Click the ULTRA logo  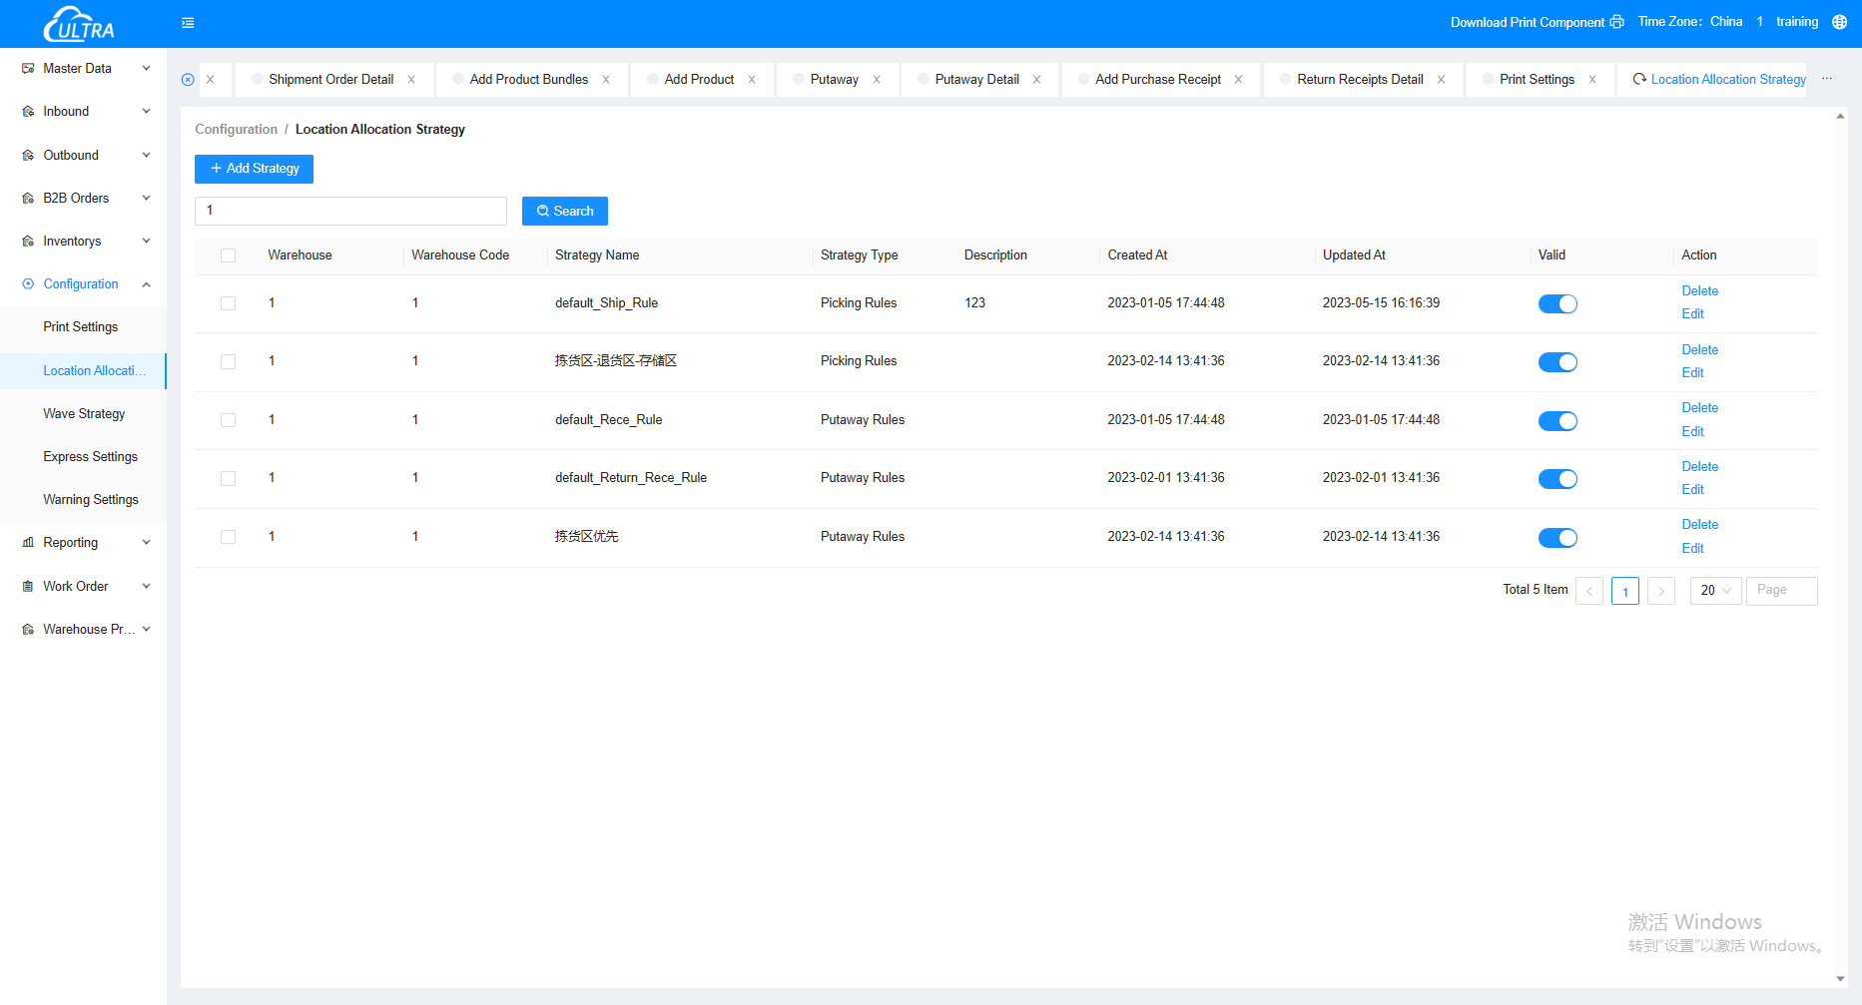(x=80, y=23)
